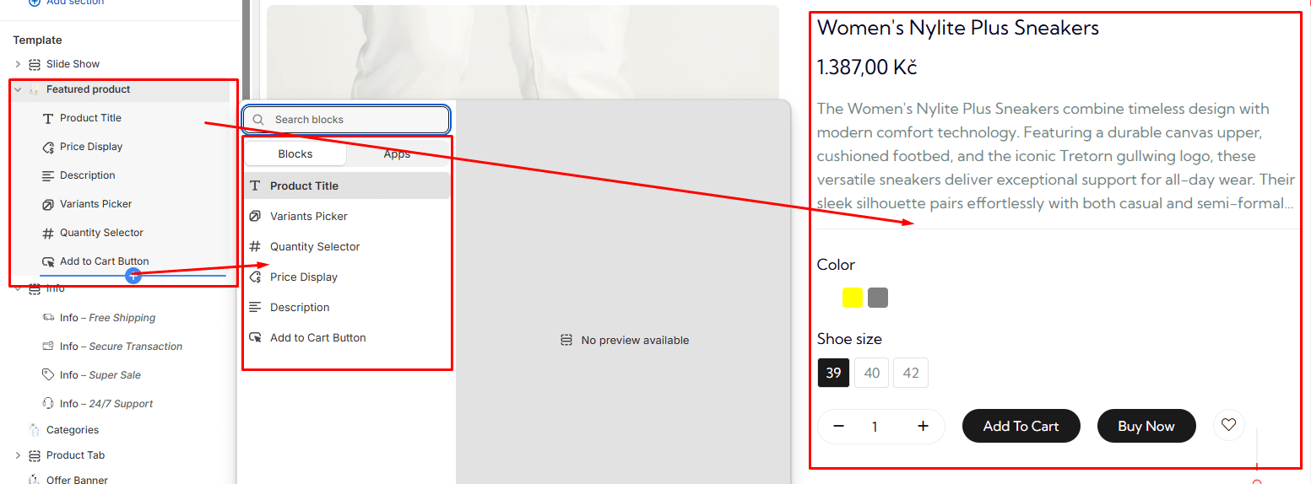Viewport: 1311px width, 484px height.
Task: Click the Slide Show section icon
Action: click(x=35, y=64)
